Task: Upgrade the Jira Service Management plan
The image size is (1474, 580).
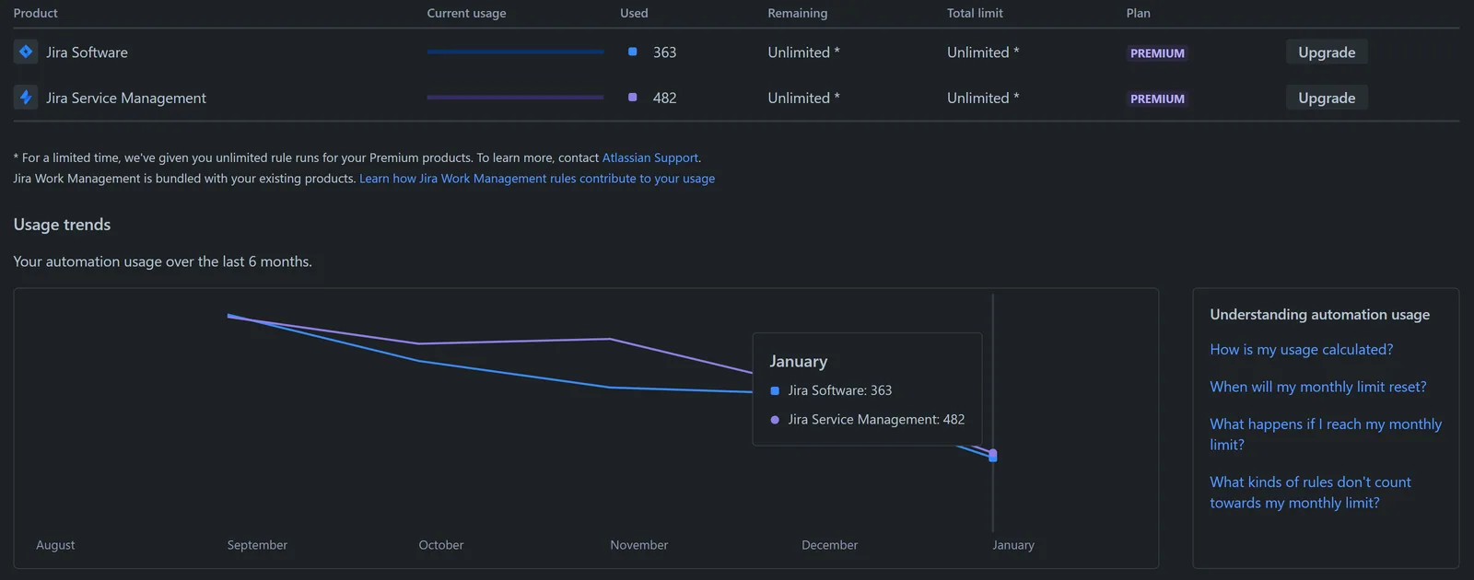Action: pyautogui.click(x=1327, y=98)
